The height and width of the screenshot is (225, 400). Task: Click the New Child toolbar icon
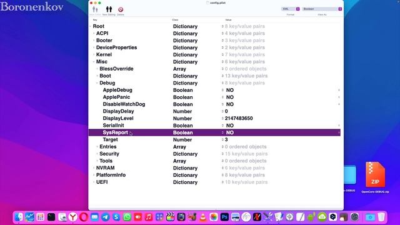point(95,9)
